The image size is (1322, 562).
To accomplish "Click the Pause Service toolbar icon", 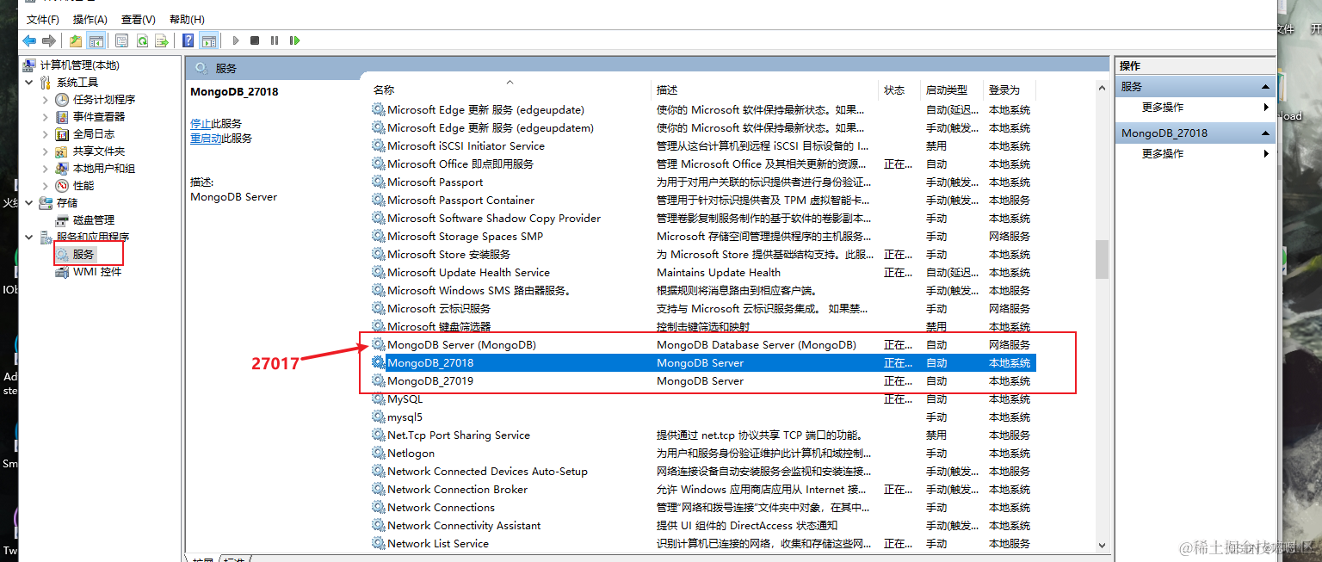I will [275, 40].
